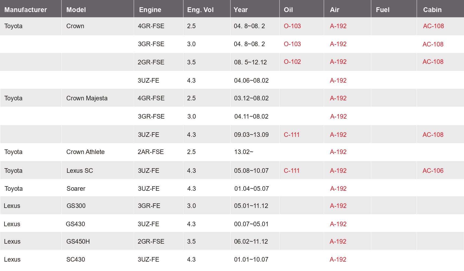The width and height of the screenshot is (464, 271).
Task: Click C-111 in the Lexus SC row
Action: coord(292,171)
